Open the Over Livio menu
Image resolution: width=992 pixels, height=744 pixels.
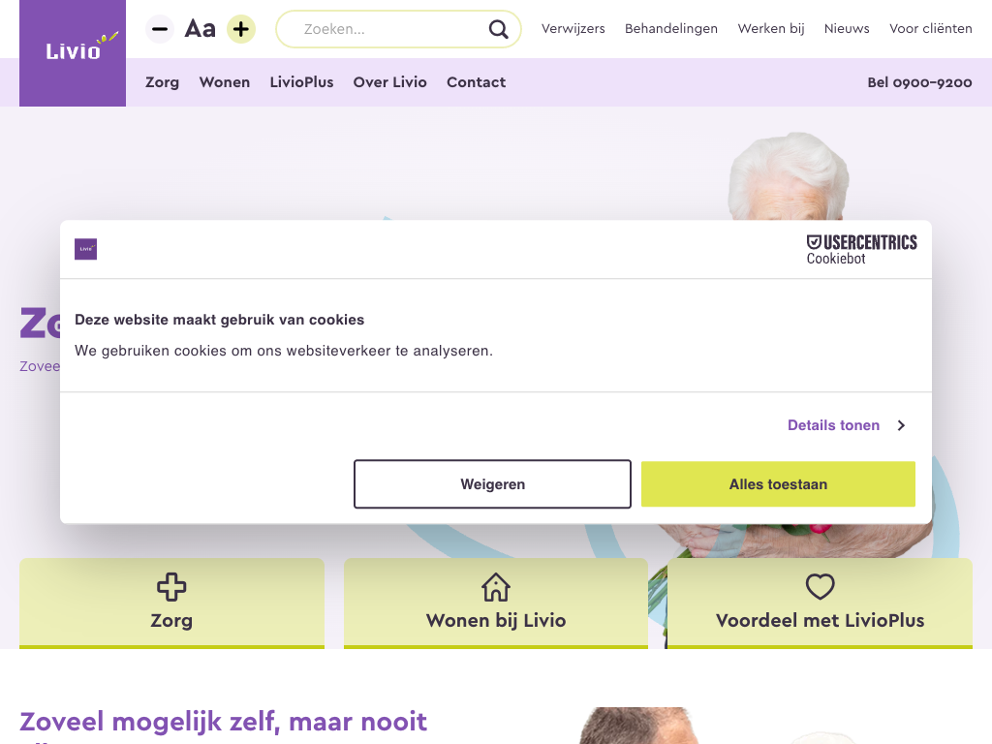click(389, 82)
